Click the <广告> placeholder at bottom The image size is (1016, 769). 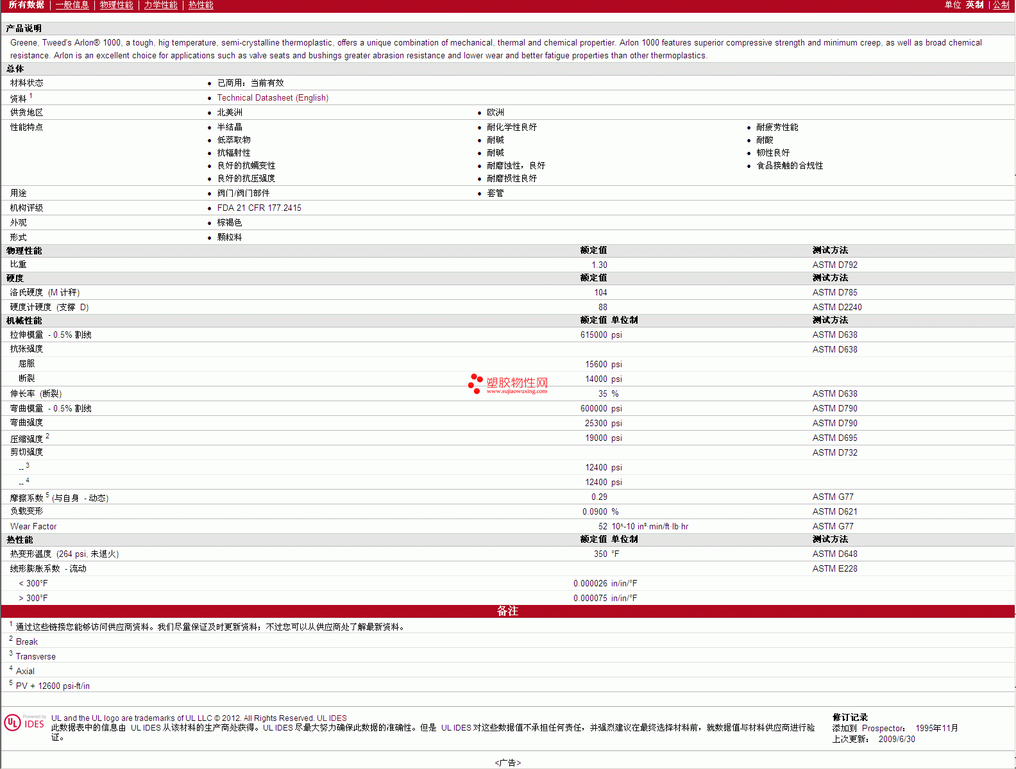click(x=507, y=763)
